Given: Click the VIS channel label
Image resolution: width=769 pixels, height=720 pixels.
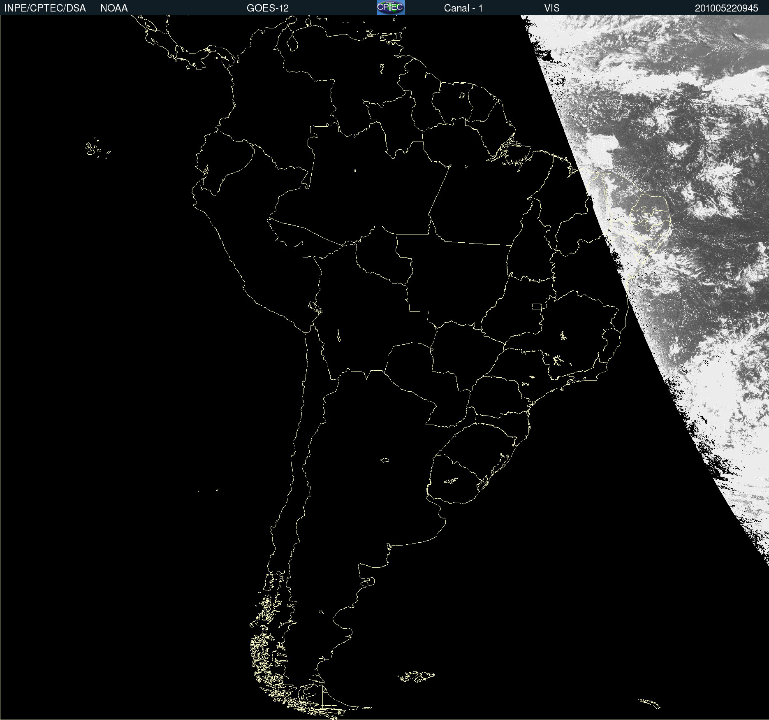Looking at the screenshot, I should click(x=552, y=8).
